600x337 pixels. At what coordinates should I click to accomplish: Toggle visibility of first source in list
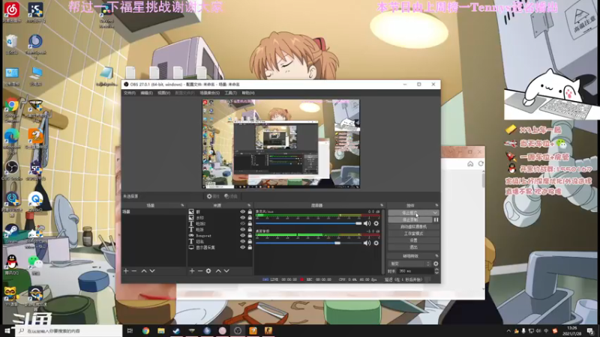(242, 212)
